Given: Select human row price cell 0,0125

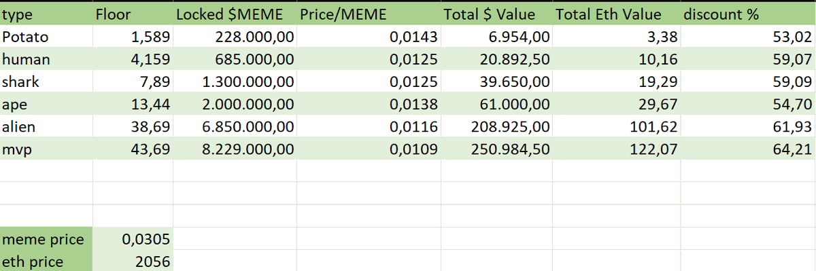Looking at the screenshot, I should point(369,59).
